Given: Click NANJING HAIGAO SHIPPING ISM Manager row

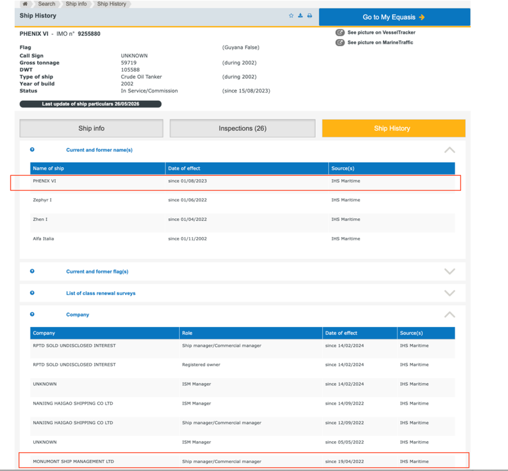Looking at the screenshot, I should click(x=242, y=405).
